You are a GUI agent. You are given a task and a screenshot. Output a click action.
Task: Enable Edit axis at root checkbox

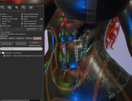coord(22,21)
